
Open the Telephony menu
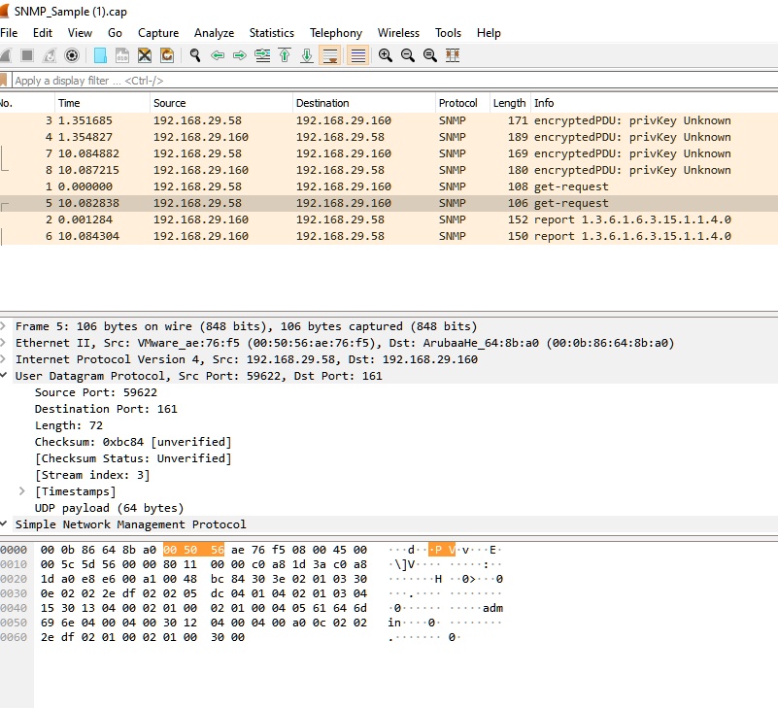[336, 32]
